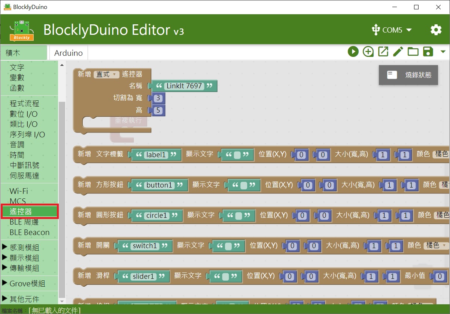Switch to the Arduino tab
450x314 pixels.
(69, 53)
